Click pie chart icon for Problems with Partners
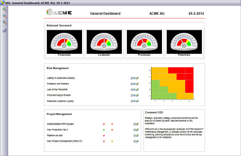This screenshot has width=241, height=156. click(134, 84)
